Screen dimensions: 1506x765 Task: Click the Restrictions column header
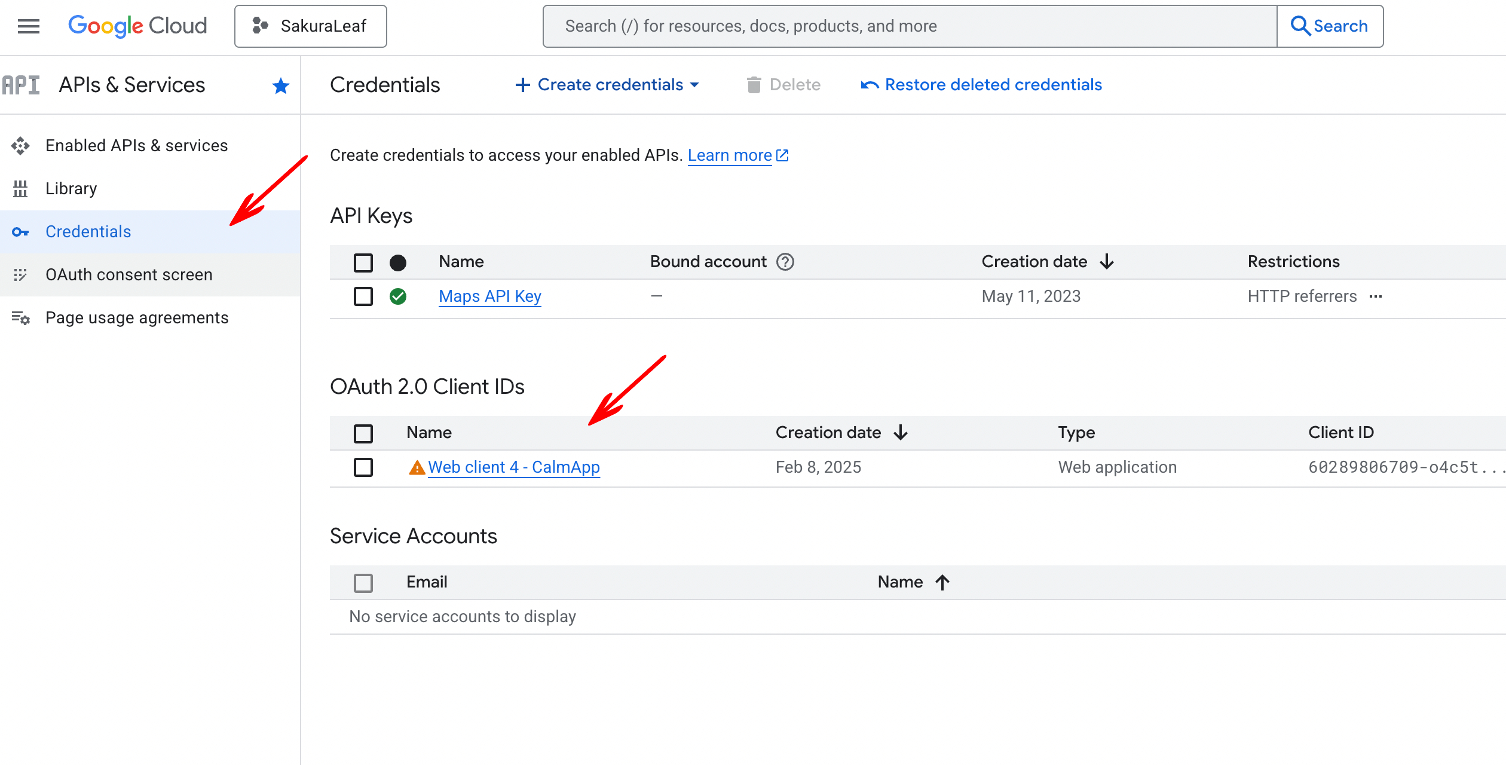[1293, 262]
